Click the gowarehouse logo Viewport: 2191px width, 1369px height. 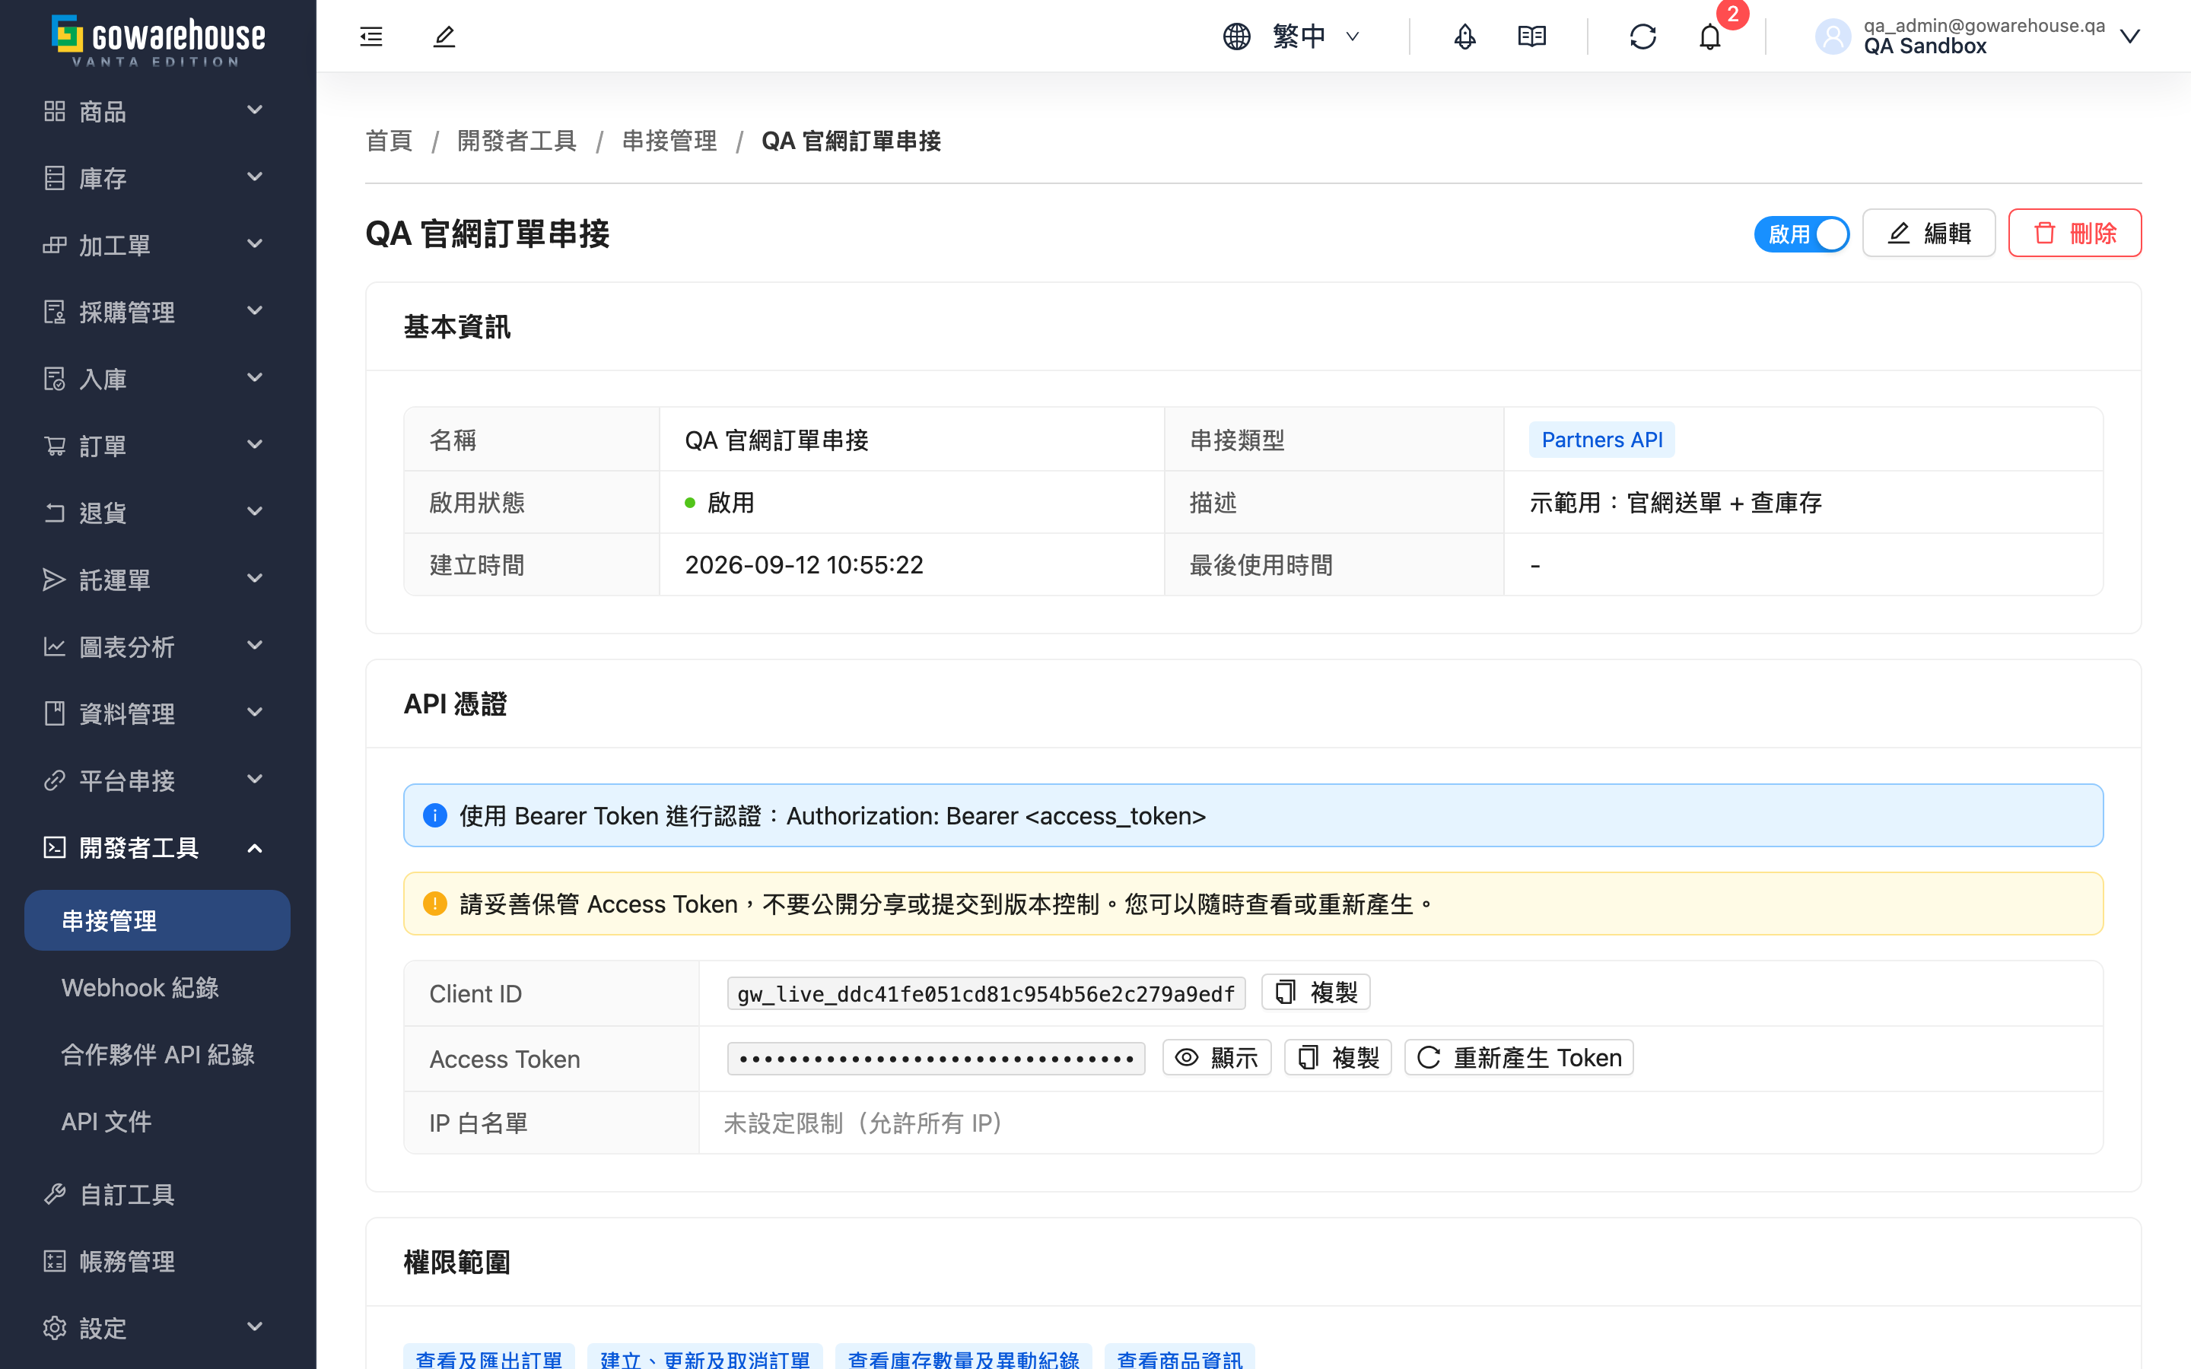(x=157, y=40)
